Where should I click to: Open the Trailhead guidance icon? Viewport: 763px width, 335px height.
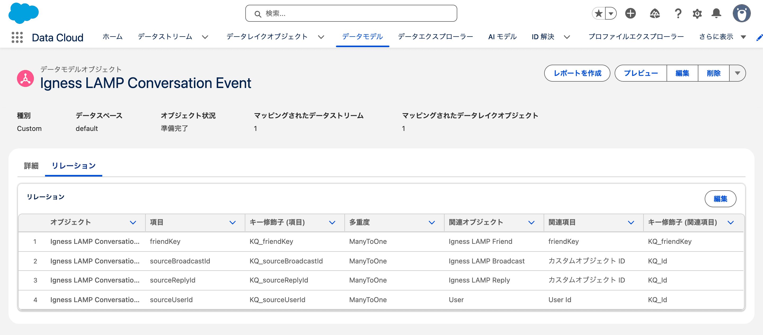(x=655, y=13)
